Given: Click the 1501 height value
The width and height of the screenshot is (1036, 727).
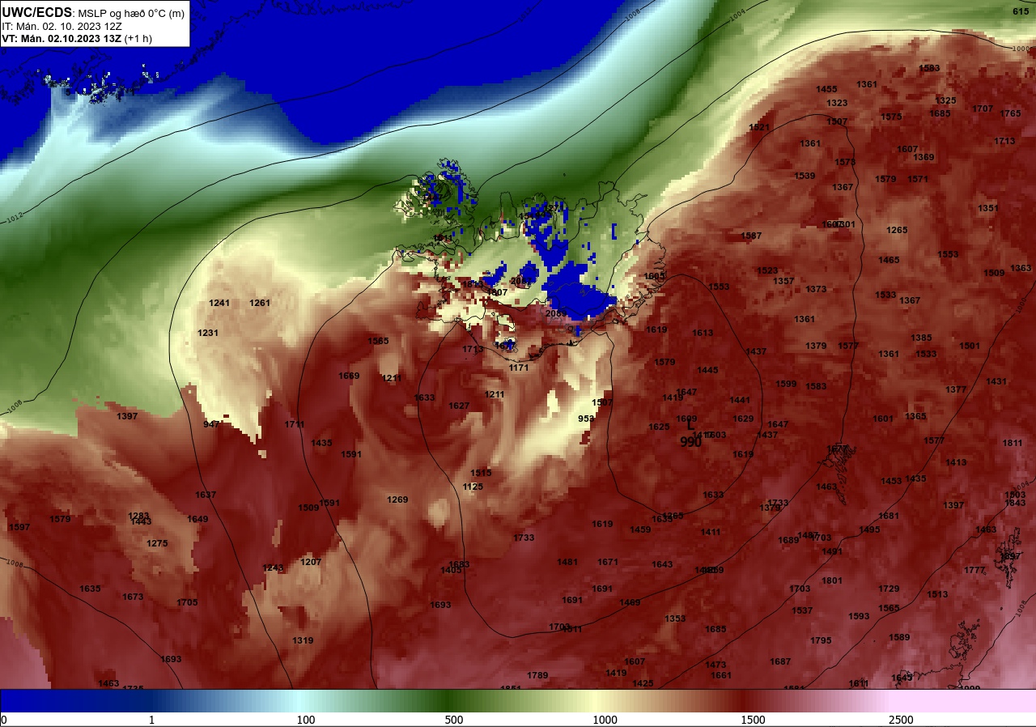Looking at the screenshot, I should [x=970, y=346].
